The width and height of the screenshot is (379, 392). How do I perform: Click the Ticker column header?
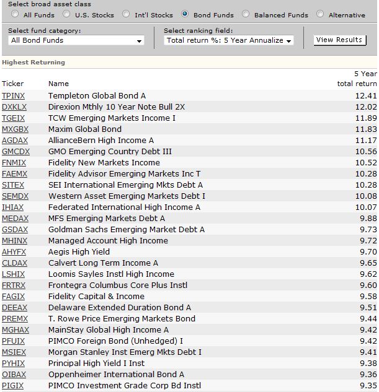point(12,84)
